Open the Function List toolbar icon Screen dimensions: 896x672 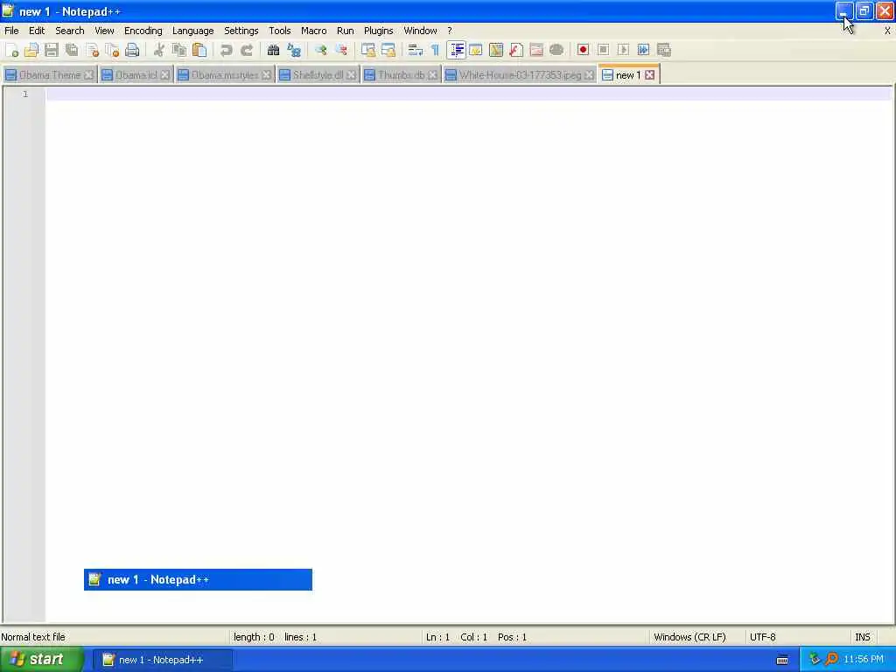pyautogui.click(x=516, y=50)
